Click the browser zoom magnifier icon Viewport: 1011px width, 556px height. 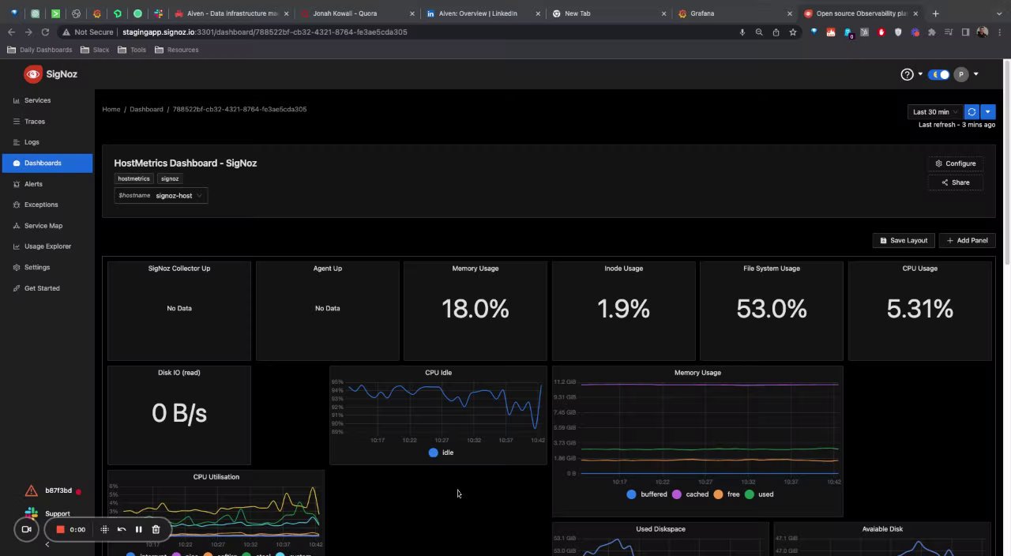(759, 32)
